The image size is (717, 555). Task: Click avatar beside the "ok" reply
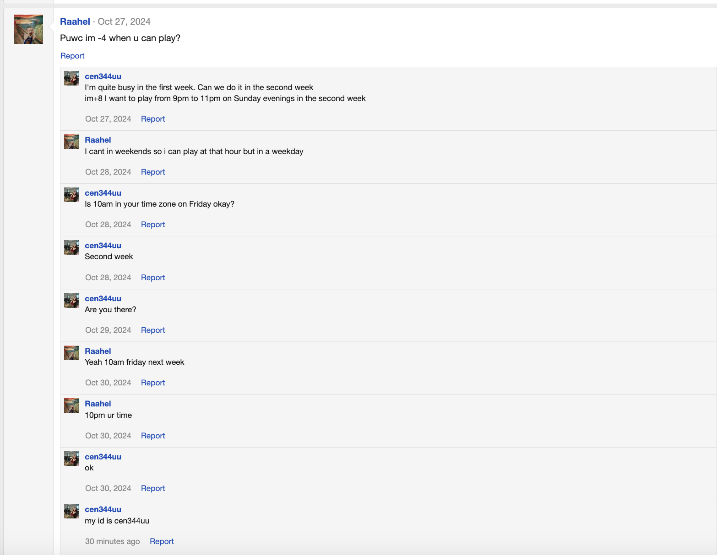(71, 459)
